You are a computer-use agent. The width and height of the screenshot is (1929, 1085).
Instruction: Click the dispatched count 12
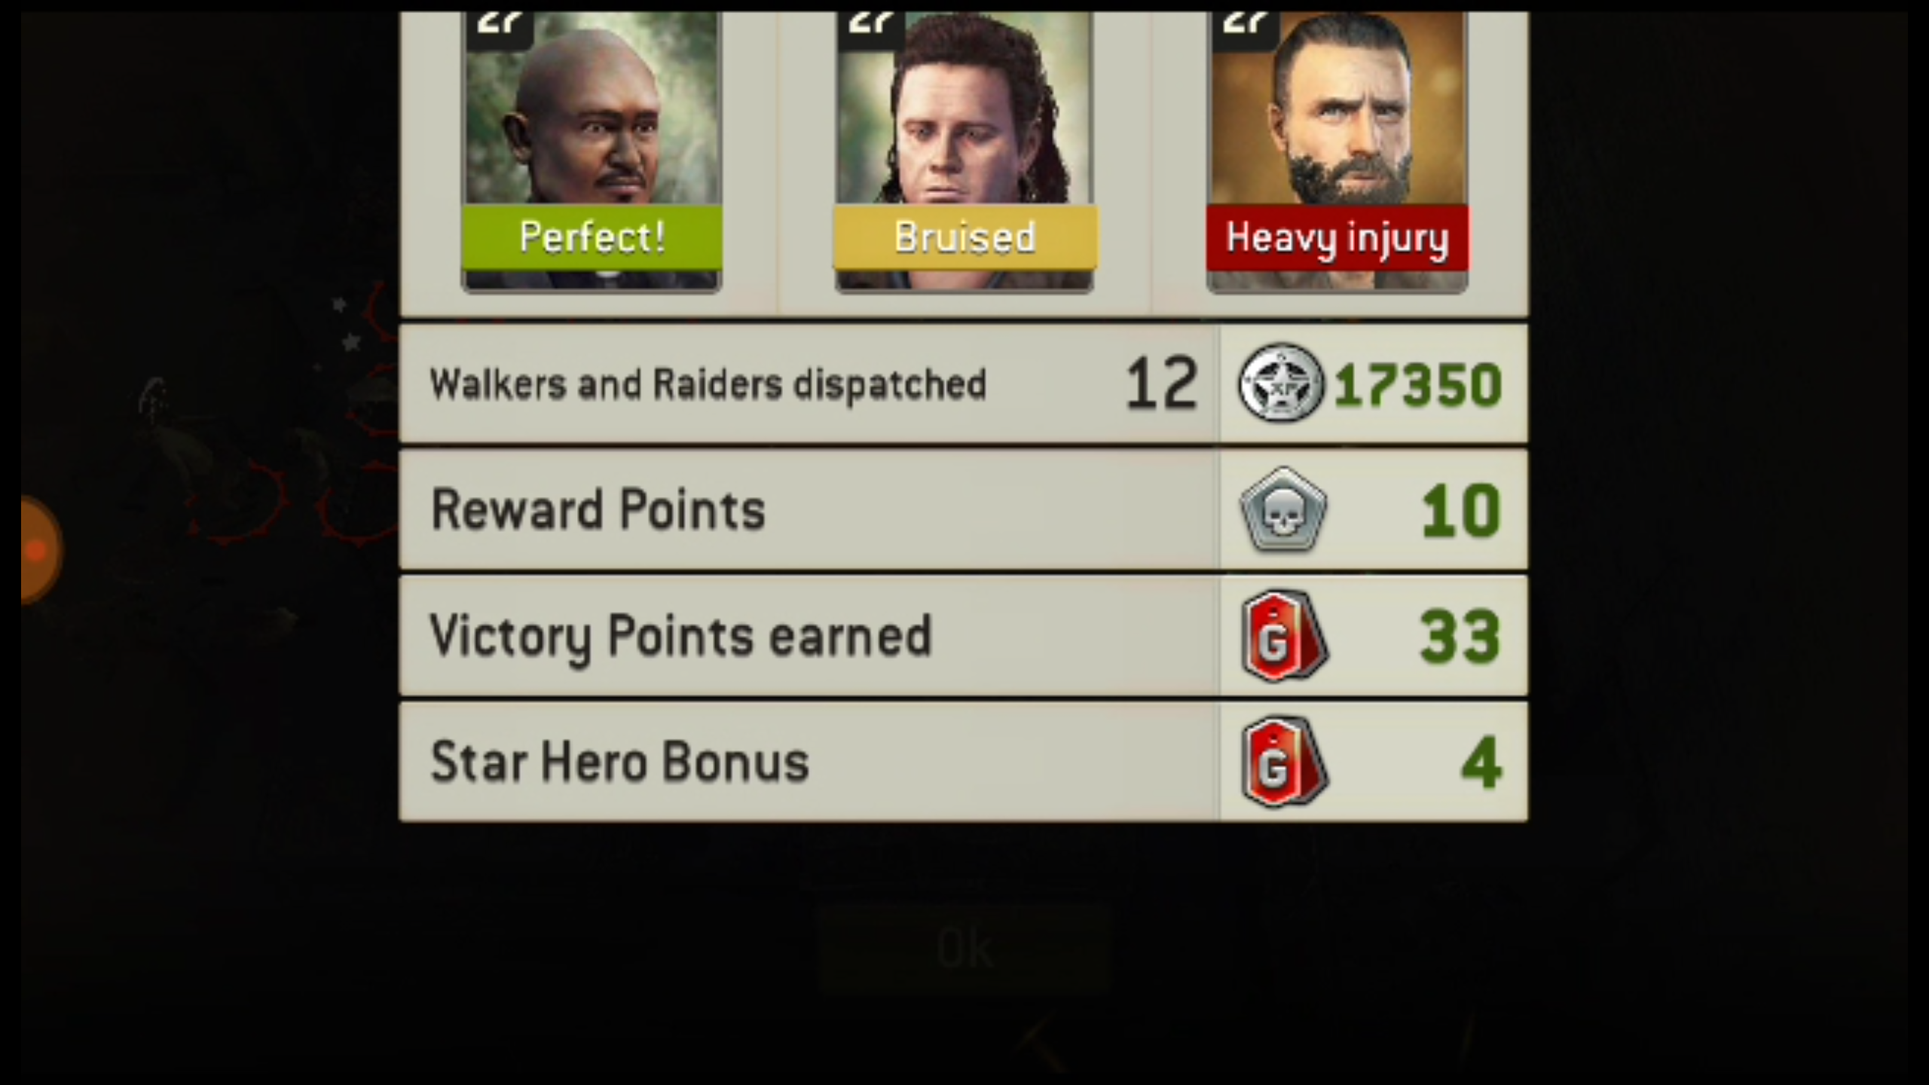(x=1161, y=384)
